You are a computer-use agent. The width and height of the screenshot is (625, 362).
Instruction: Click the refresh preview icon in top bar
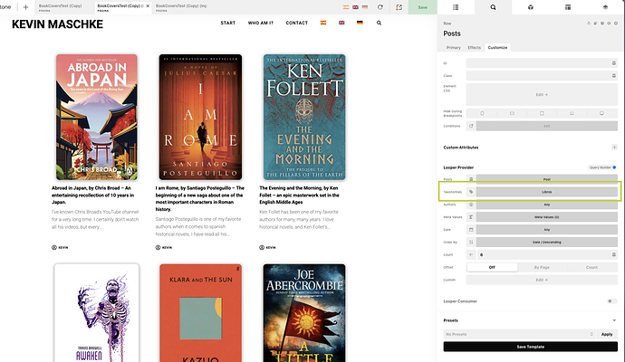(x=380, y=6)
